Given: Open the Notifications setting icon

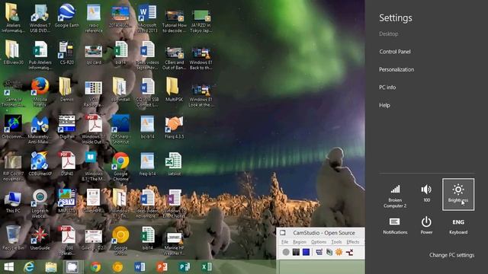Looking at the screenshot, I should pyautogui.click(x=395, y=226).
